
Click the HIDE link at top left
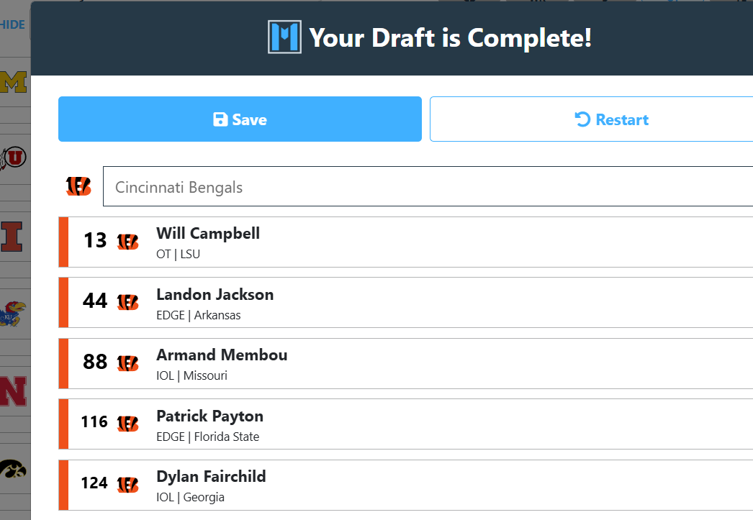tap(12, 24)
